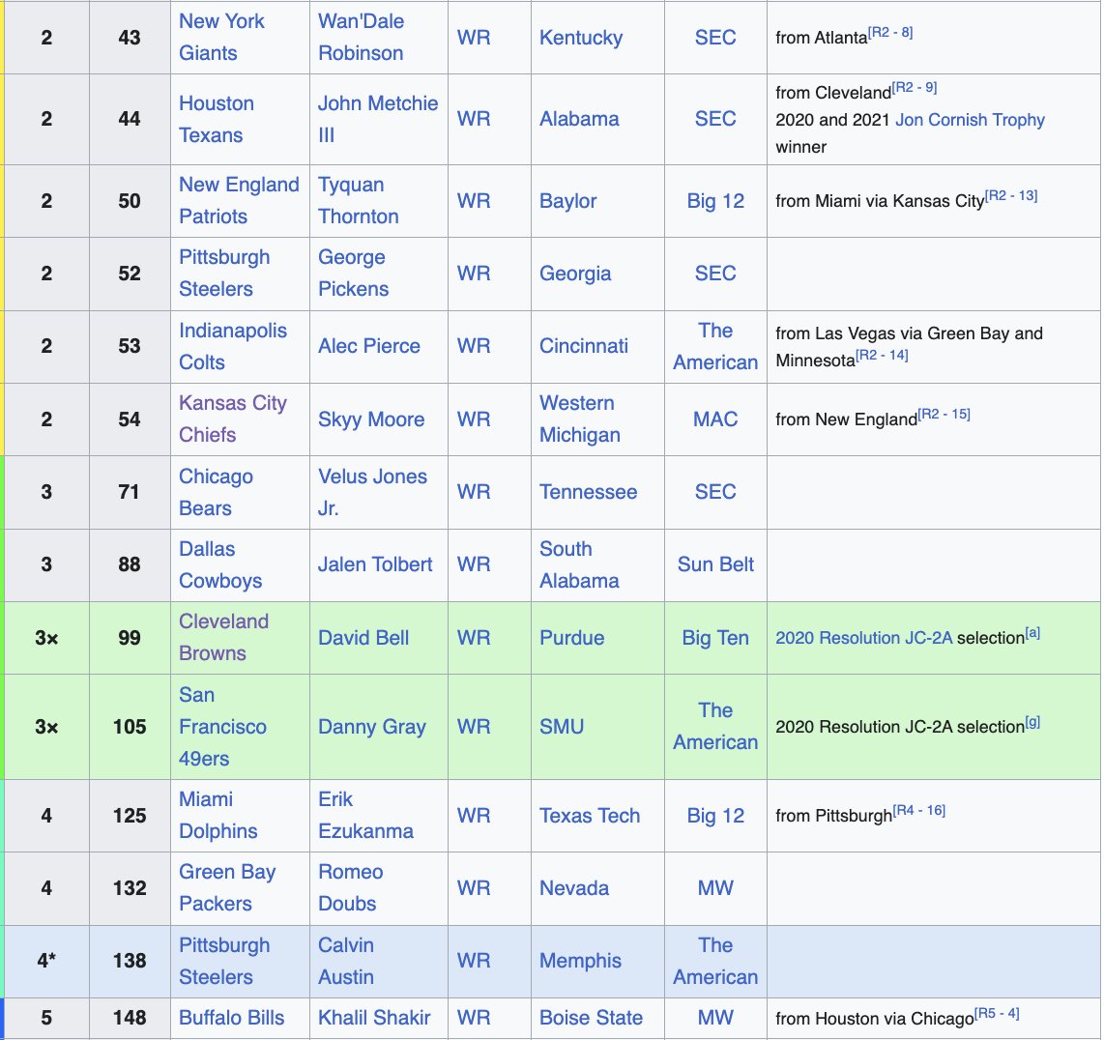Viewport: 1104px width, 1040px height.
Task: Follow the Cincinnati college link
Action: (x=583, y=346)
